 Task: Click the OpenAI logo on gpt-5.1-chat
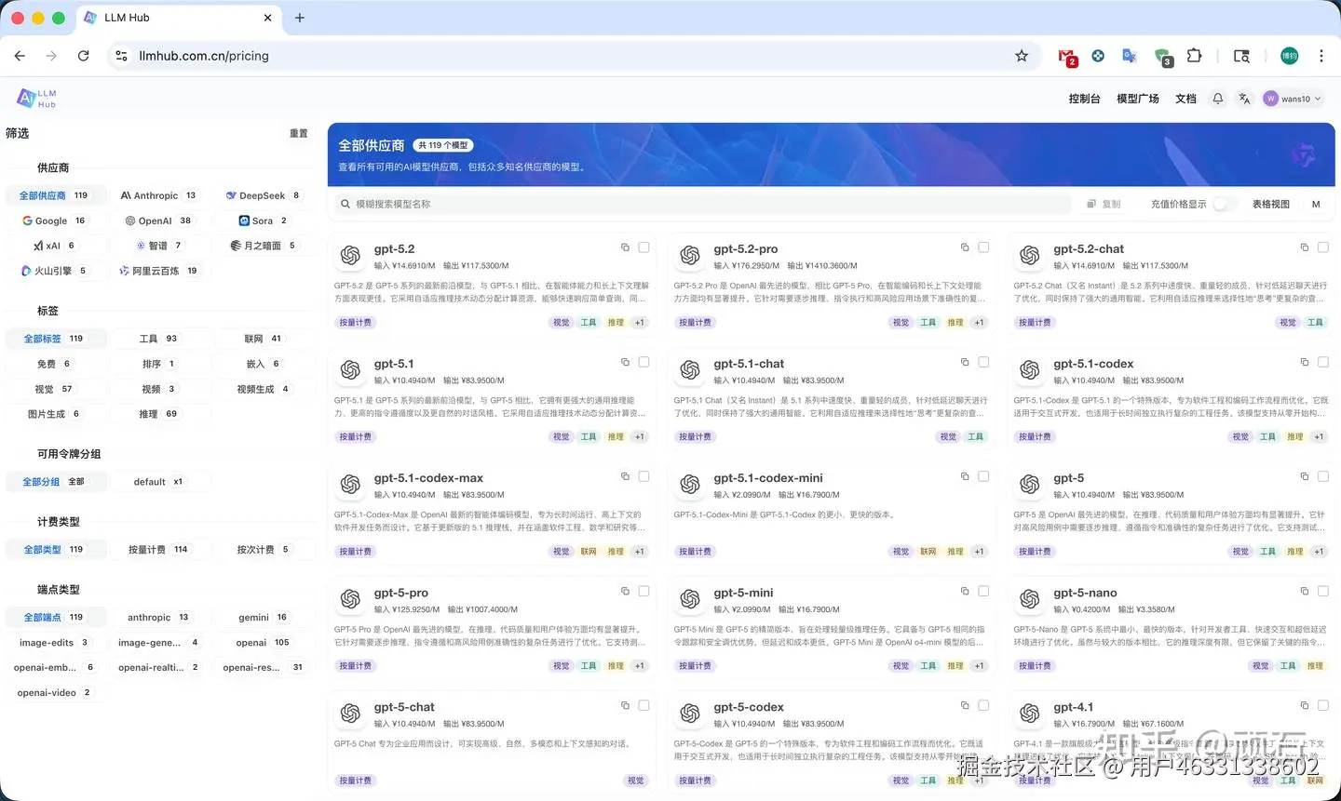pos(690,370)
